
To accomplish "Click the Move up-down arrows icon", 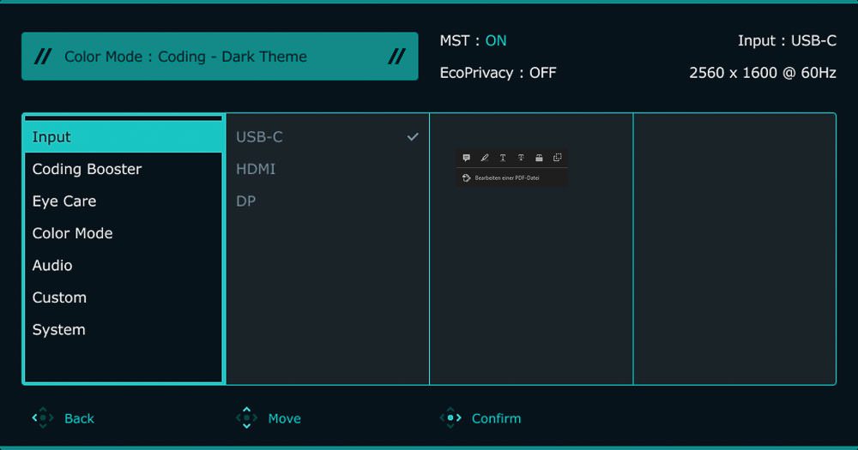I will 246,418.
